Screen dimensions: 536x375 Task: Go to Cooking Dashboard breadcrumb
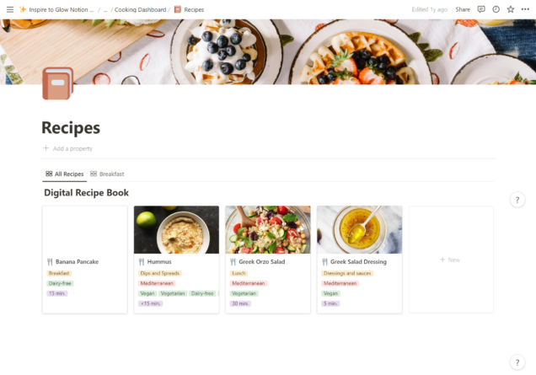[140, 10]
